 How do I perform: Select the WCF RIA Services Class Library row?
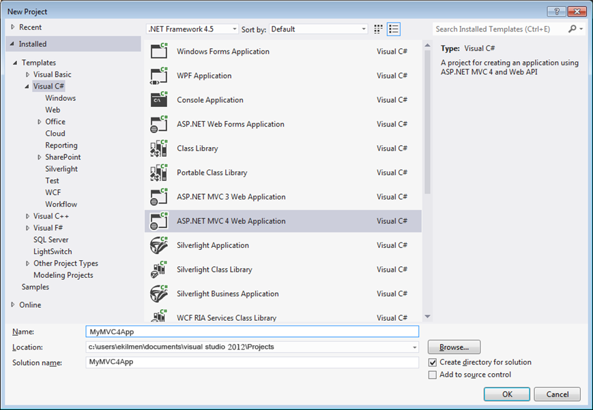pos(283,317)
